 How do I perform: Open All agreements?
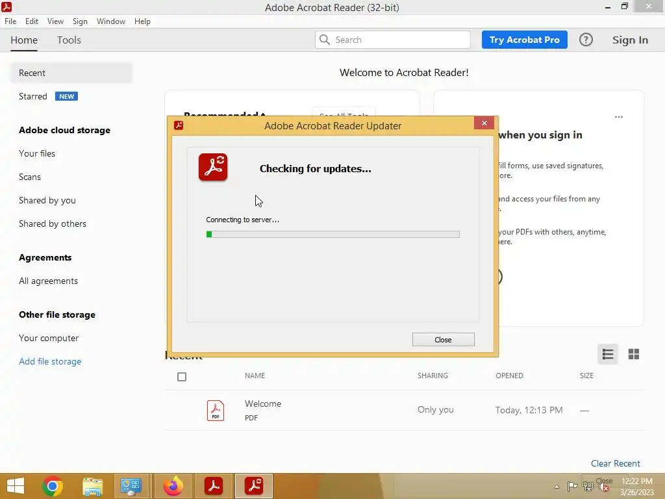[x=48, y=281]
